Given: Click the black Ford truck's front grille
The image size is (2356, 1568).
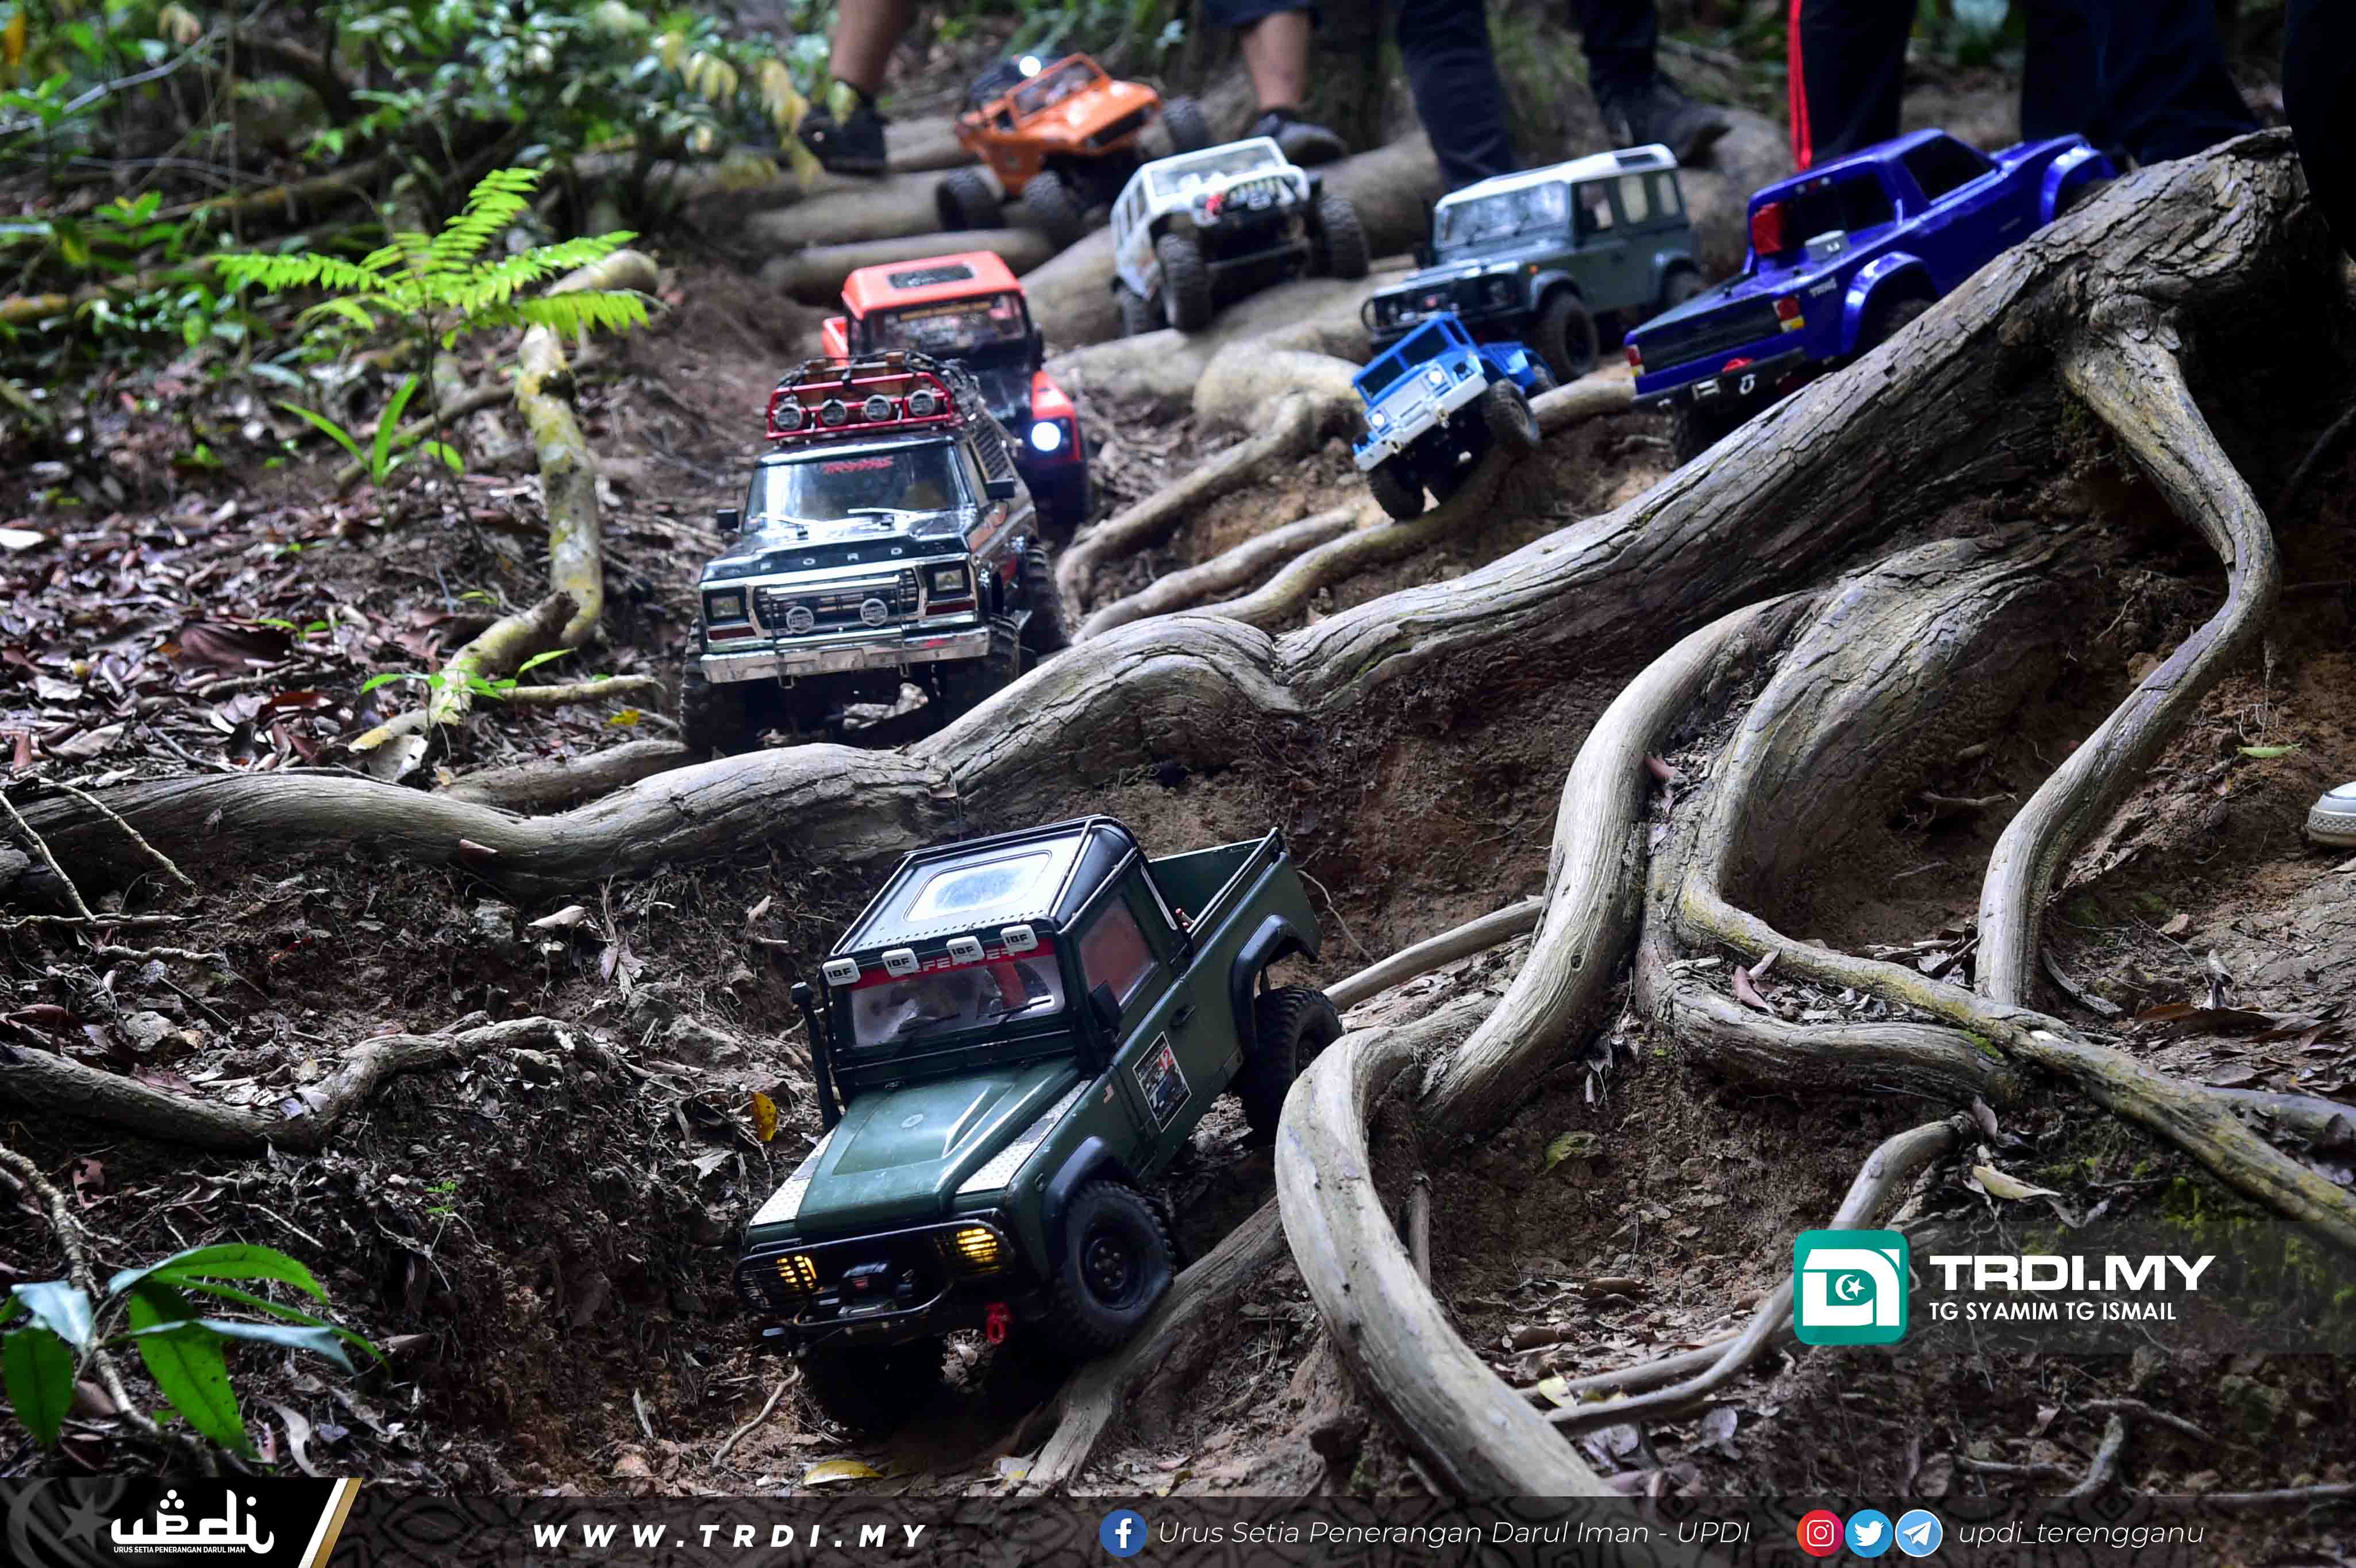Looking at the screenshot, I should point(835,606).
